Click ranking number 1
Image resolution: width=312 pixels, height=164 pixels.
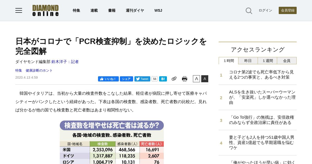click(x=221, y=75)
